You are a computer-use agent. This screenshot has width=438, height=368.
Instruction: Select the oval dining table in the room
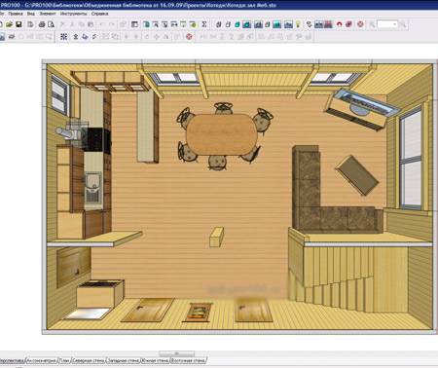(x=222, y=134)
